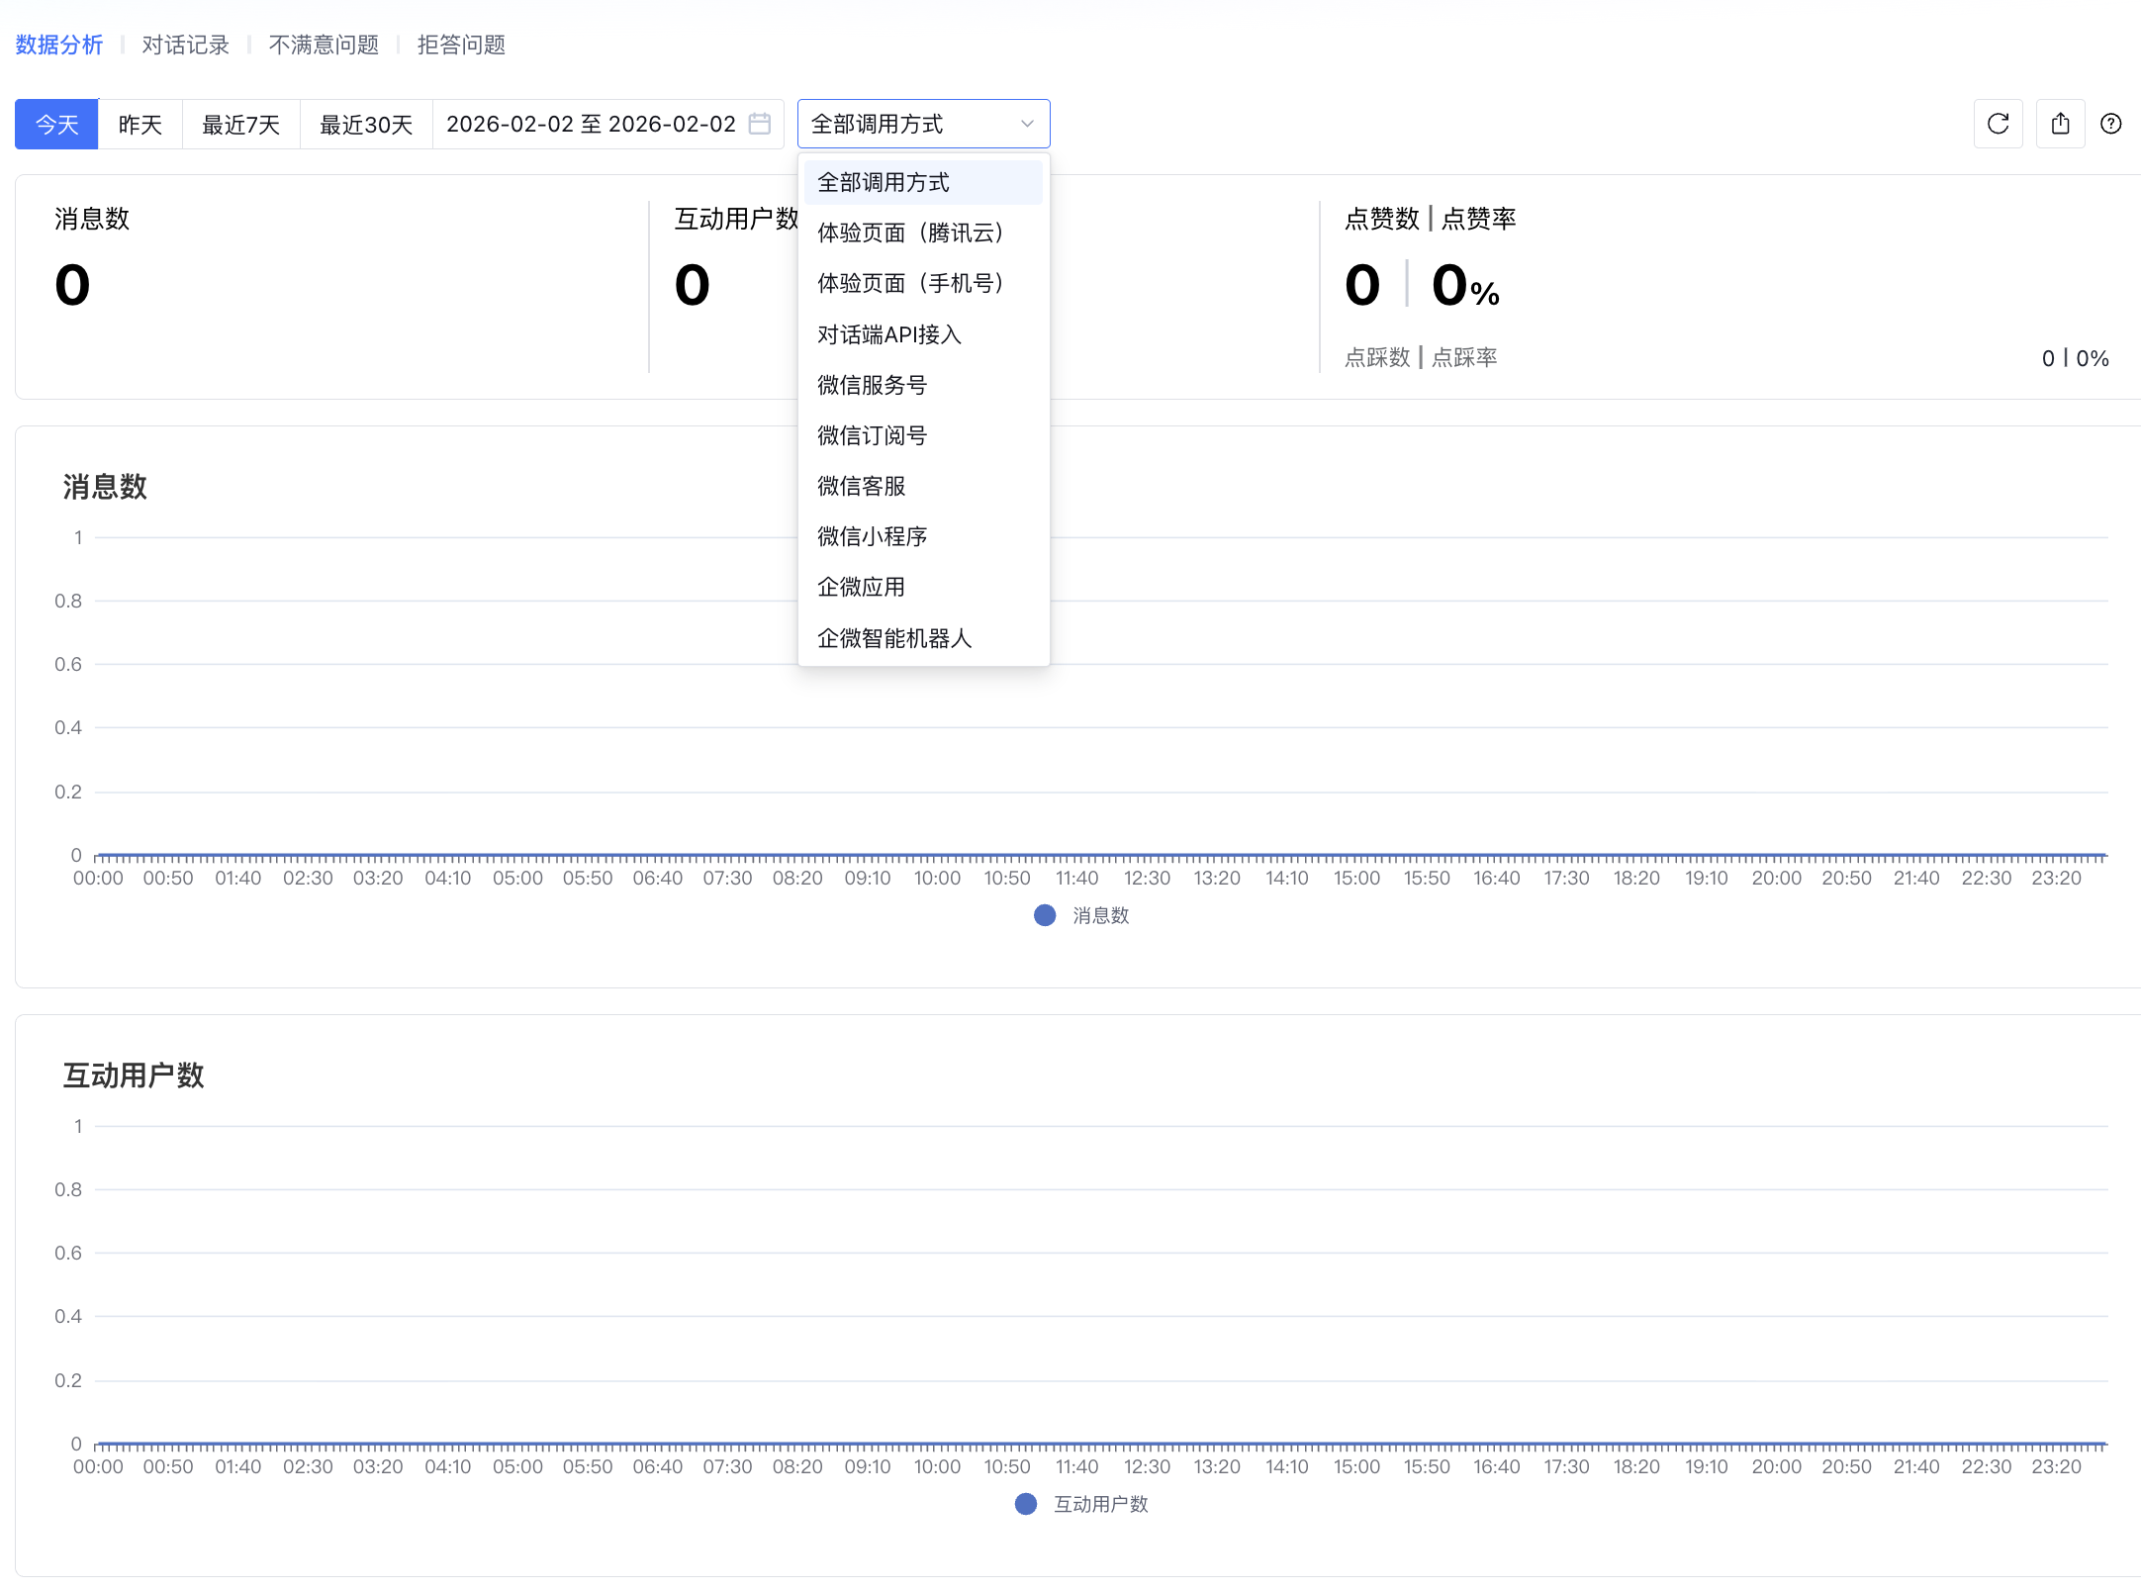
Task: Click the export/share icon
Action: pyautogui.click(x=2060, y=124)
